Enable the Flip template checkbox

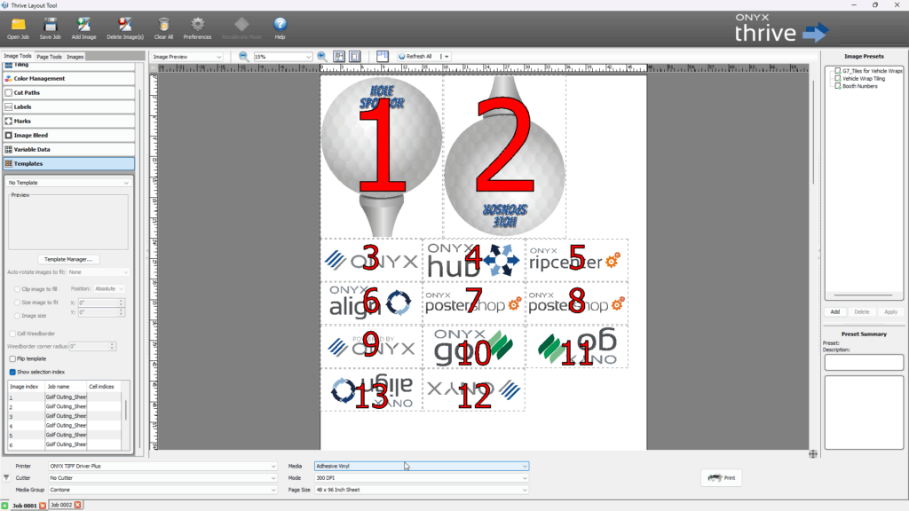12,358
